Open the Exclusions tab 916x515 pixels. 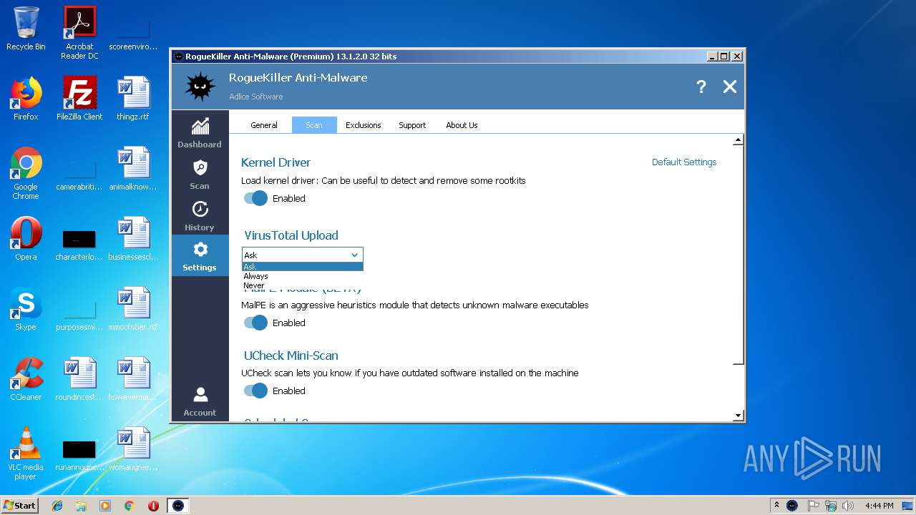[364, 125]
